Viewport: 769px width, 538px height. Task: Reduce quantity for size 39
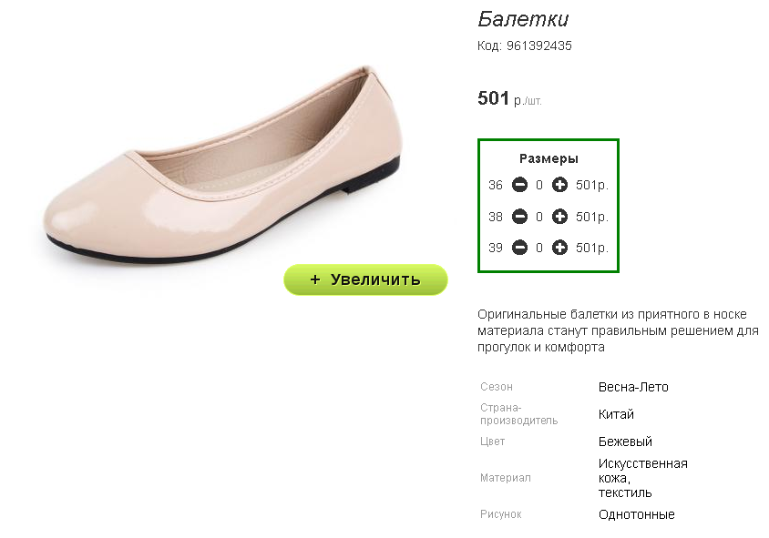[x=519, y=248]
